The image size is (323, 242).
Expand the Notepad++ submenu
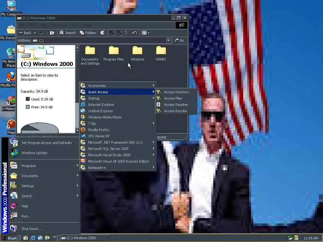[118, 168]
